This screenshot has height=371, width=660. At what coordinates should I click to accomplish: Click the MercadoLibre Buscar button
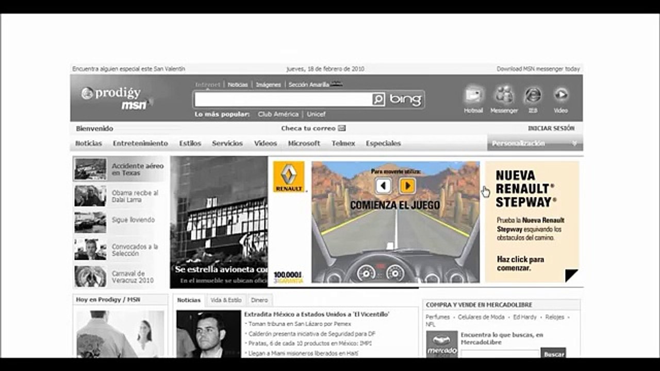(554, 353)
